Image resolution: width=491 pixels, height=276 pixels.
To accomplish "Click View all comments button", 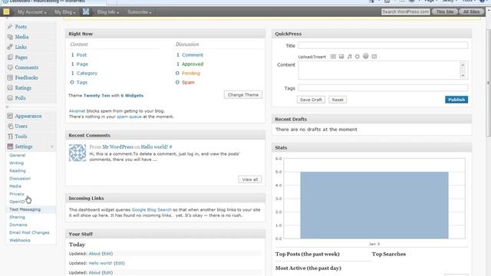I will click(250, 179).
